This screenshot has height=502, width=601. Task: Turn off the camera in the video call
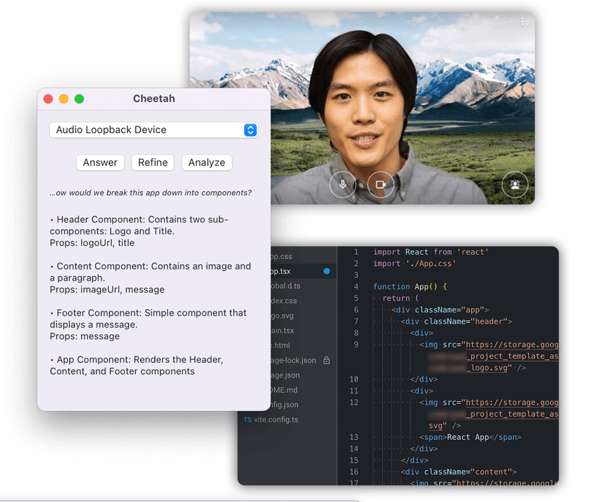(380, 184)
